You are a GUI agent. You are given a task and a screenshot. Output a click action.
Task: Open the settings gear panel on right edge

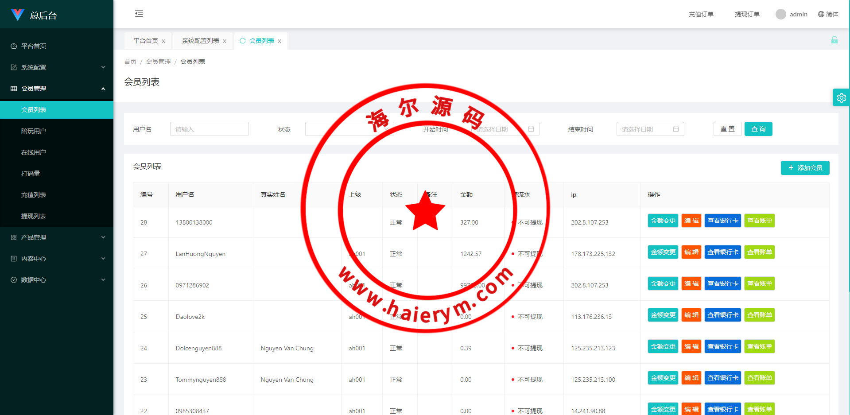point(841,98)
